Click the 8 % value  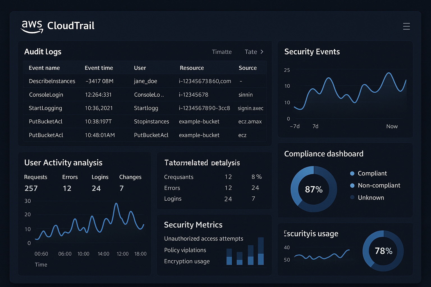pos(256,177)
